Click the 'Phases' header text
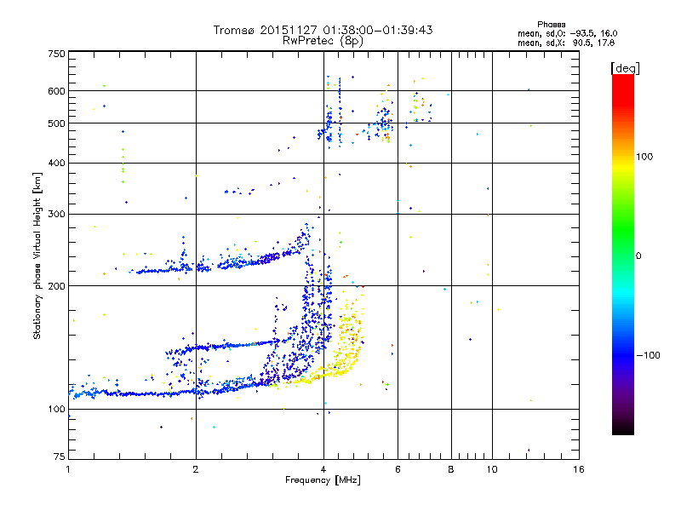 (x=552, y=25)
